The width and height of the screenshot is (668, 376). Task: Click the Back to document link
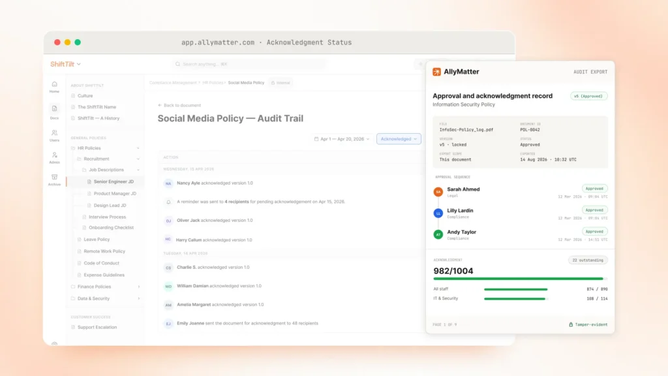pos(179,105)
